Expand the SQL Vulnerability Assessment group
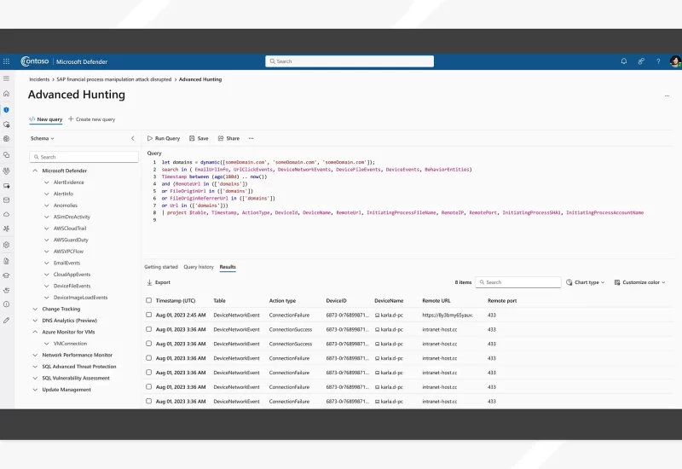This screenshot has height=469, width=682. pyautogui.click(x=35, y=378)
